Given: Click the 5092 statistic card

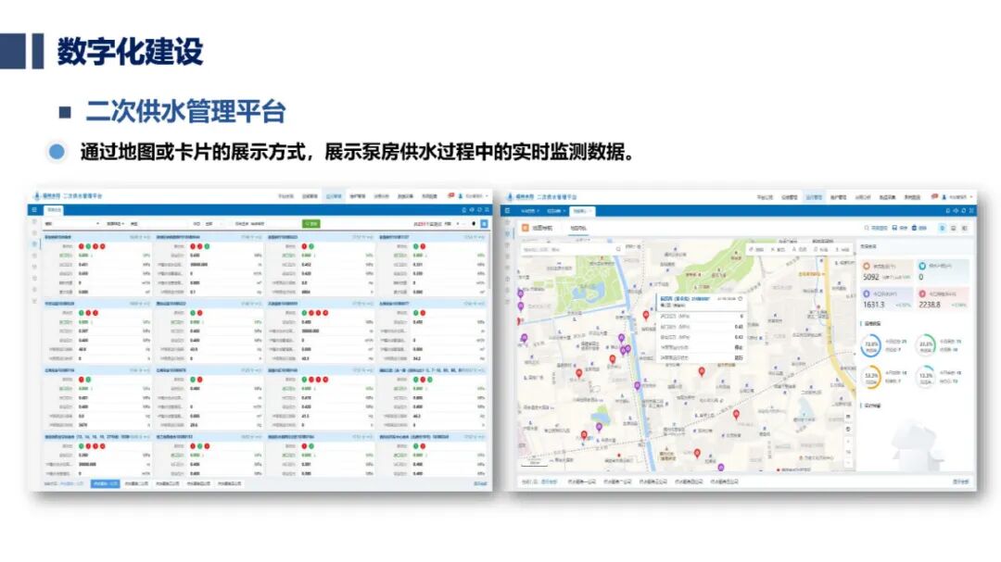Looking at the screenshot, I should click(887, 271).
